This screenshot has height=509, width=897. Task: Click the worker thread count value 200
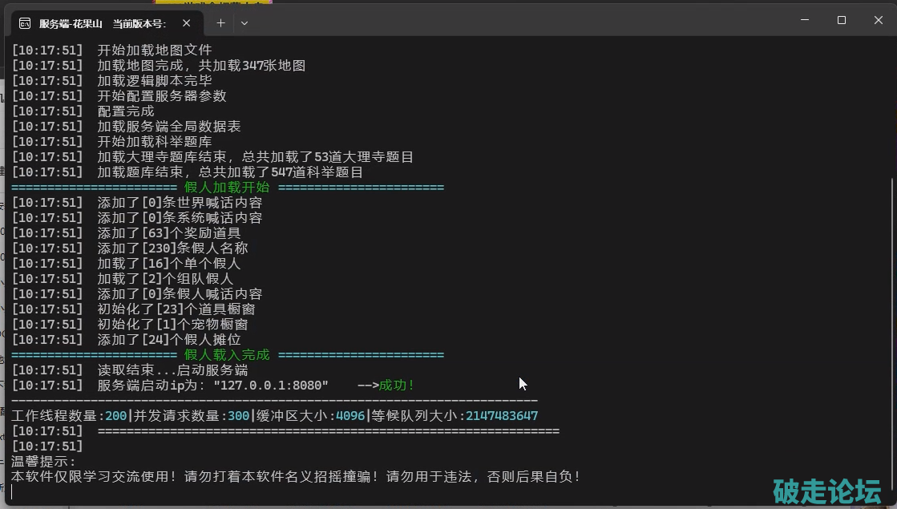(115, 416)
